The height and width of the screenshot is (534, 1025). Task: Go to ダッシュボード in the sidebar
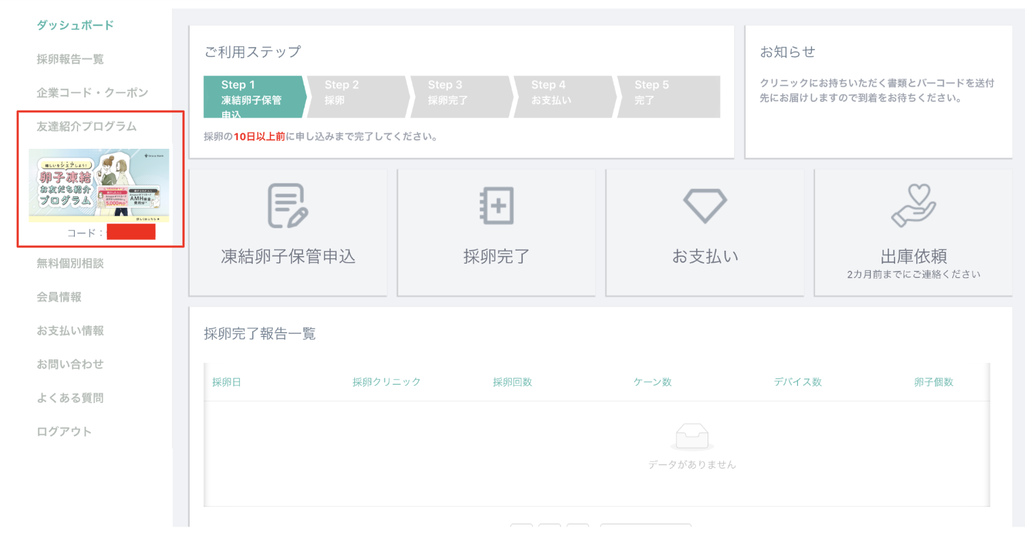[75, 26]
